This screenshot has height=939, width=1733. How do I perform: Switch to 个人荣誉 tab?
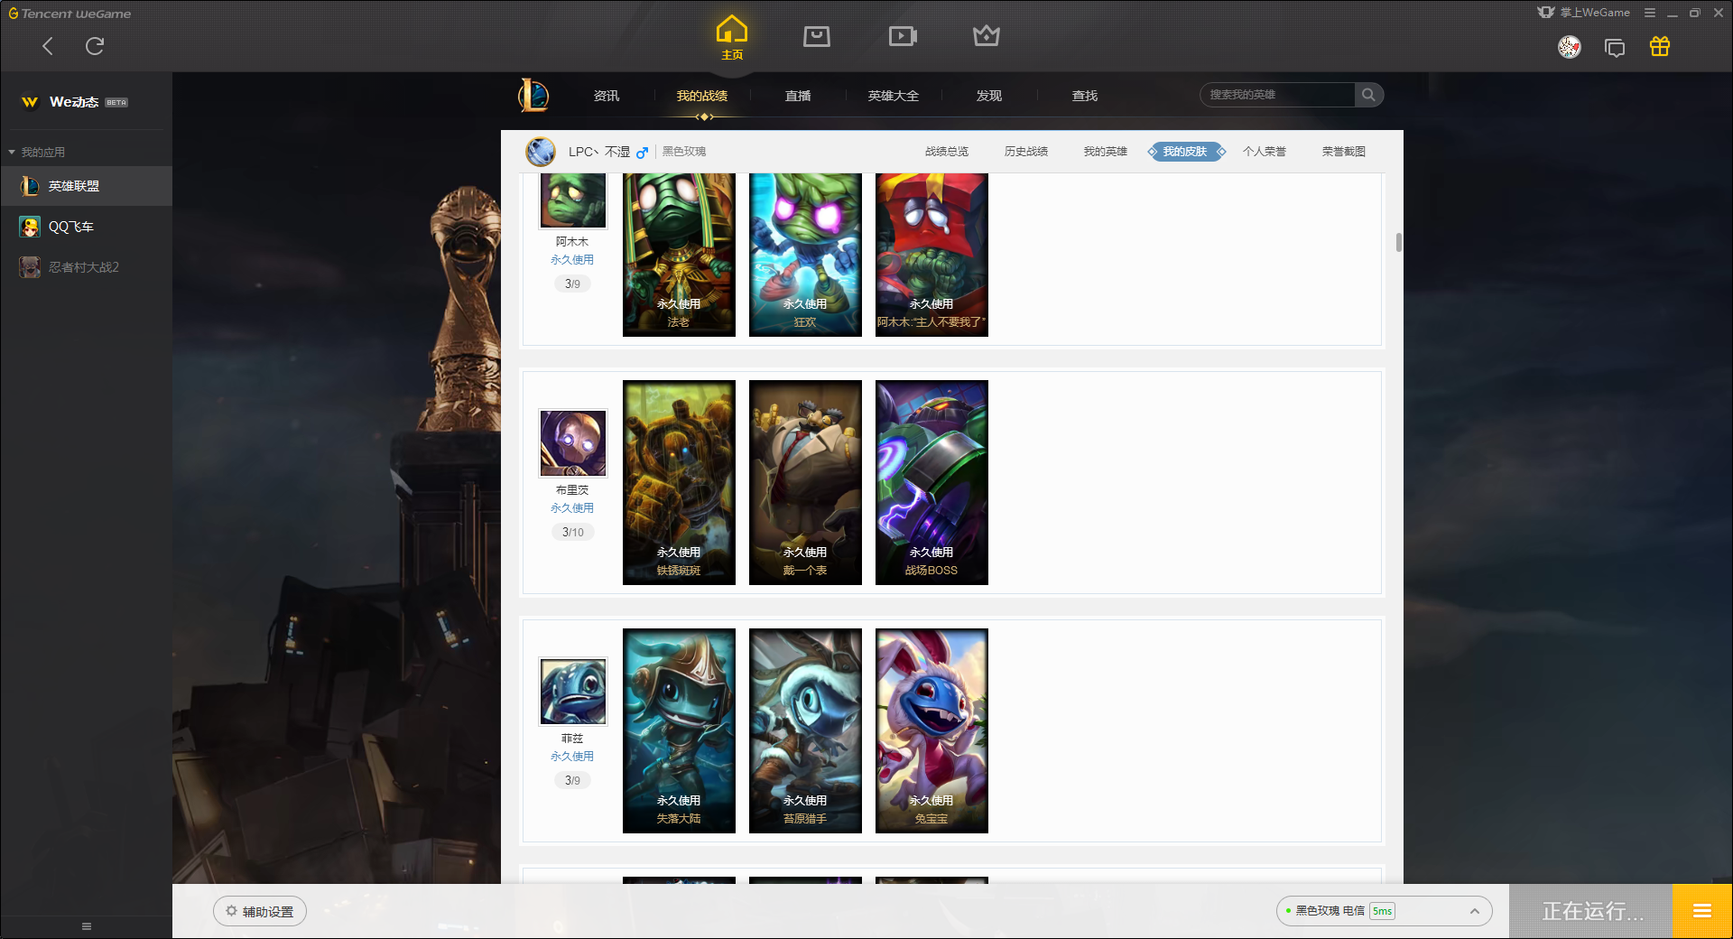coord(1265,152)
